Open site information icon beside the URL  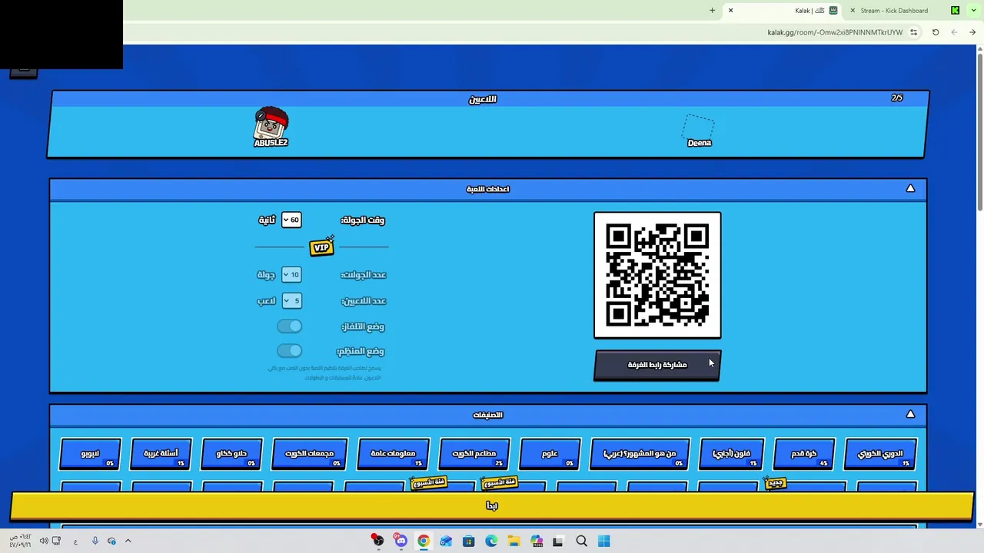point(913,32)
